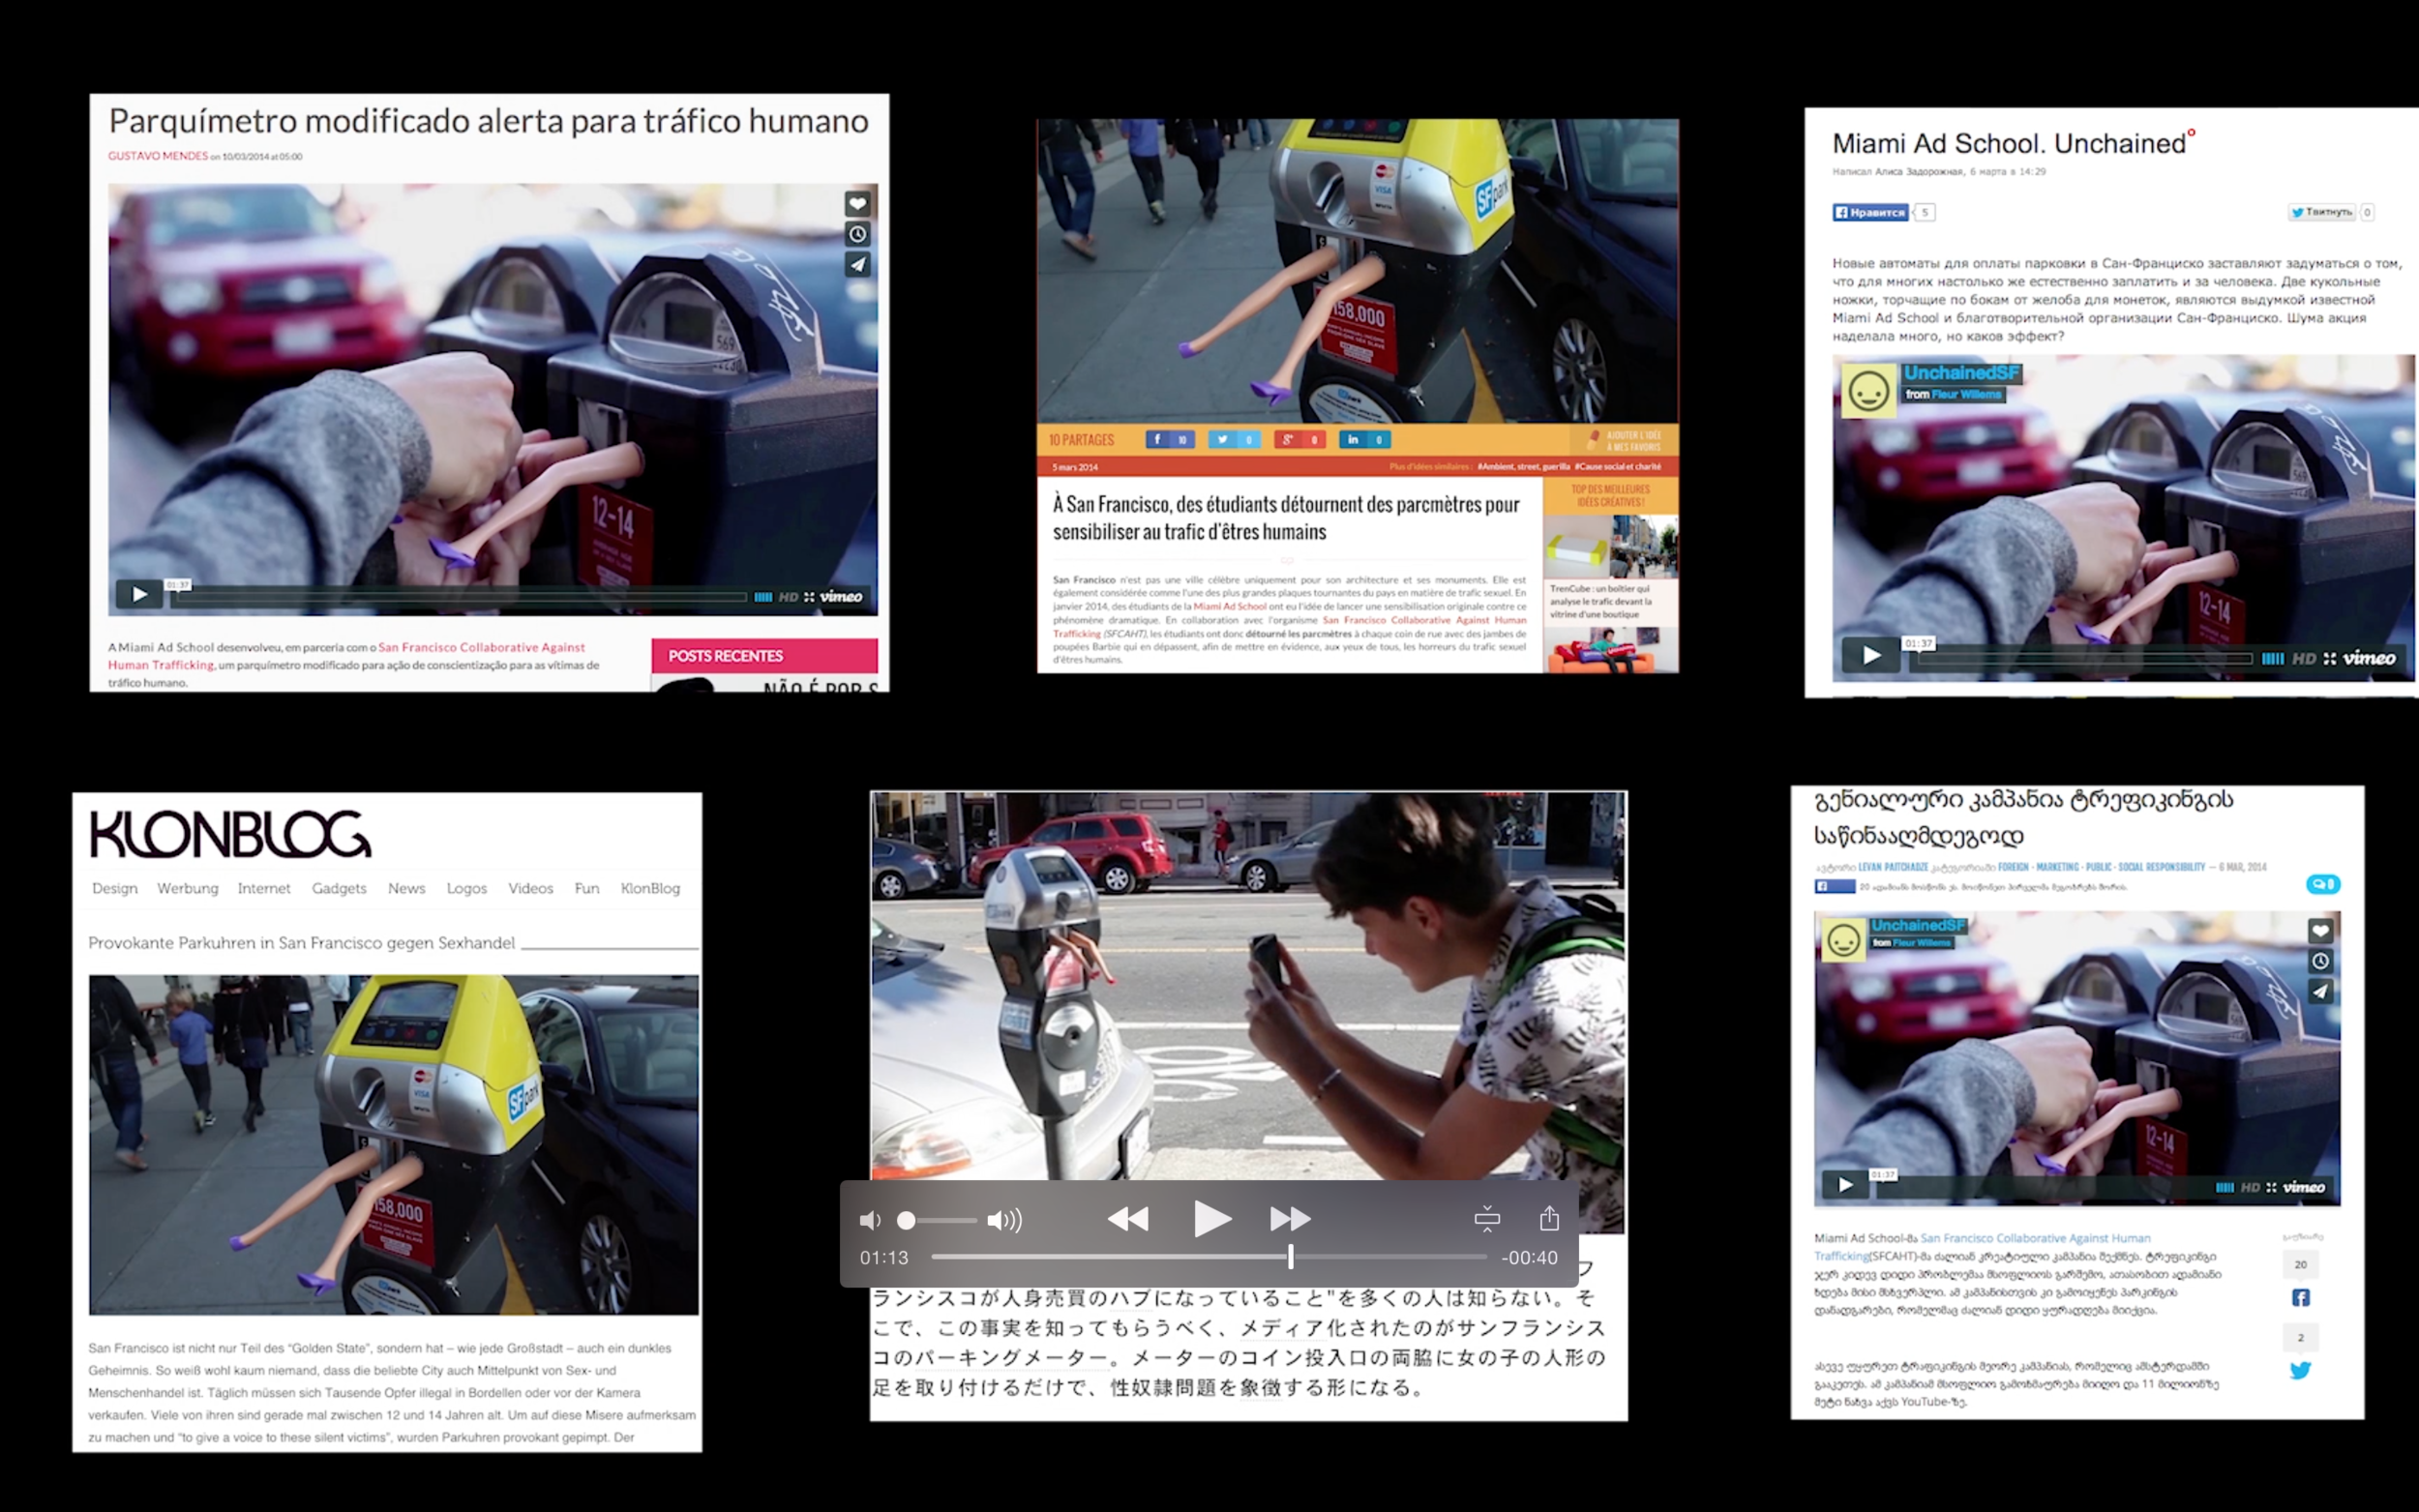Image resolution: width=2419 pixels, height=1512 pixels.
Task: Click the playback scrubber at 01:13
Action: pyautogui.click(x=1291, y=1257)
